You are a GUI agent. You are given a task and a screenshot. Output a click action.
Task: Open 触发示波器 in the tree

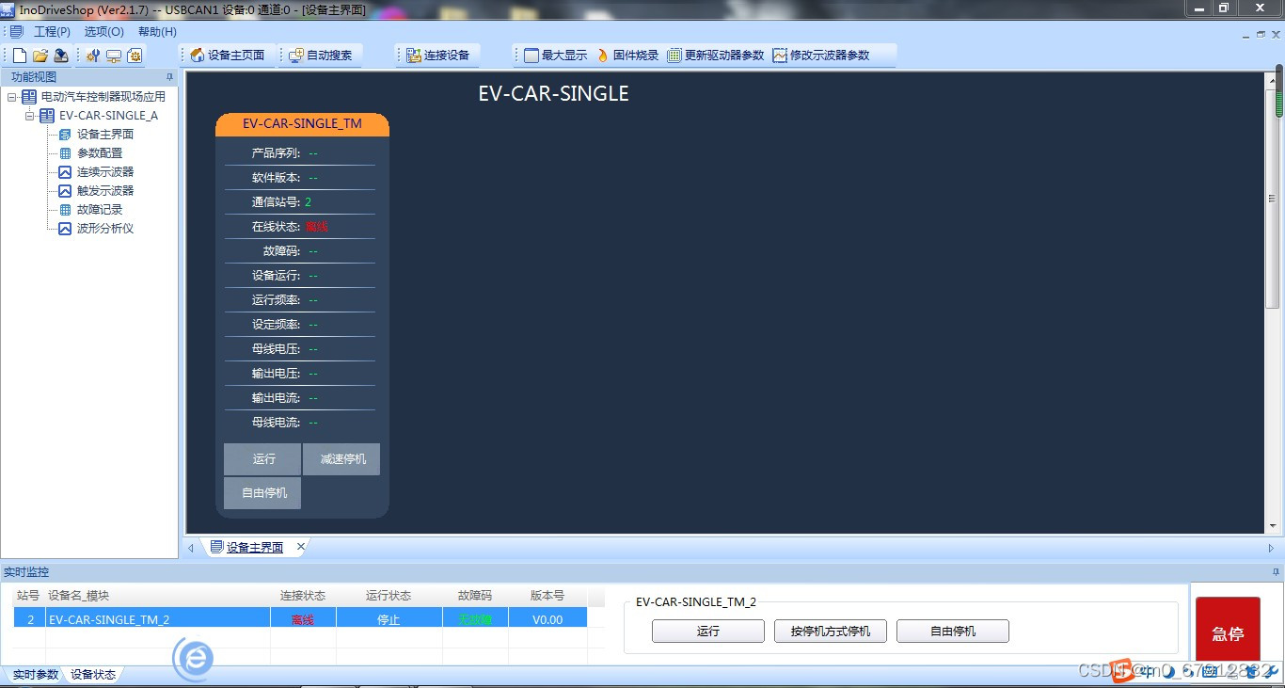pyautogui.click(x=104, y=191)
